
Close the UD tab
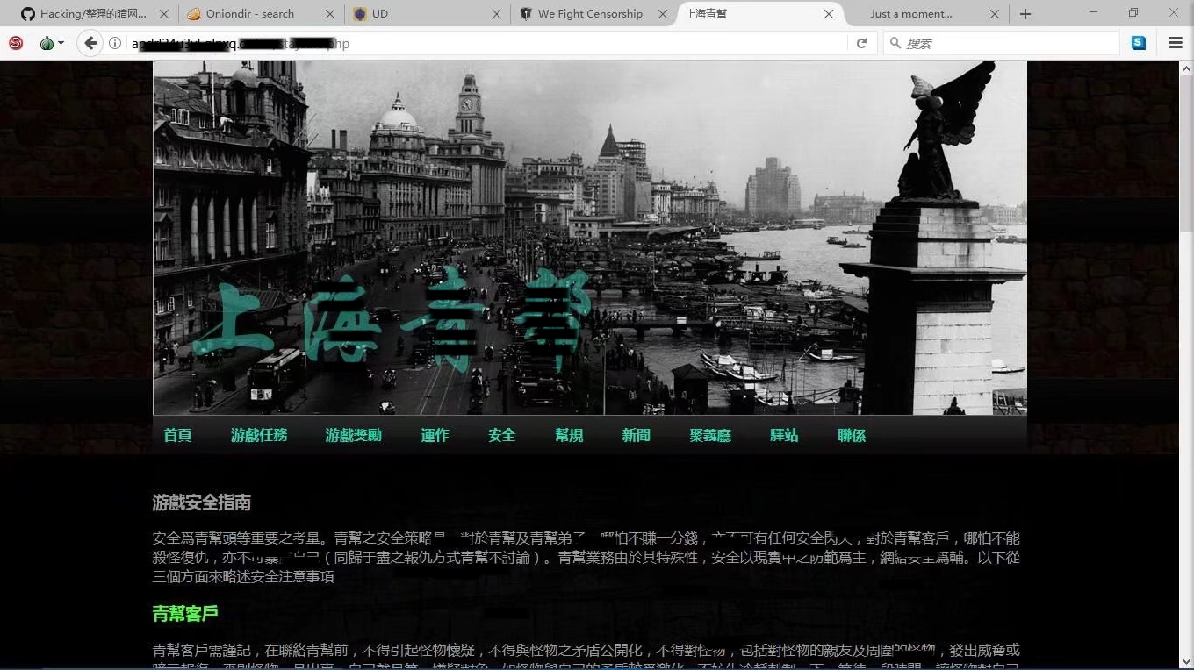(x=497, y=14)
